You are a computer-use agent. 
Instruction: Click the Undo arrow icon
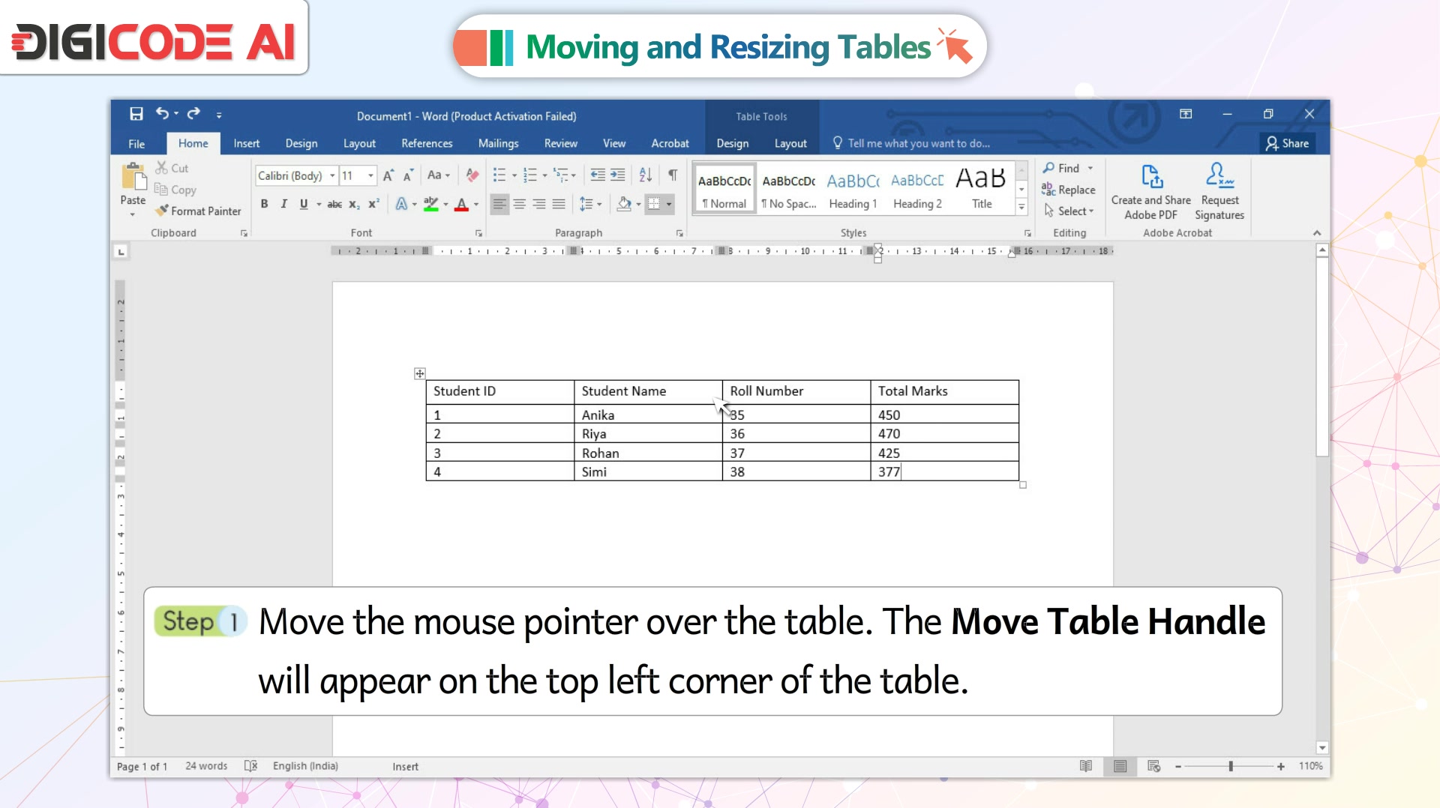tap(162, 113)
